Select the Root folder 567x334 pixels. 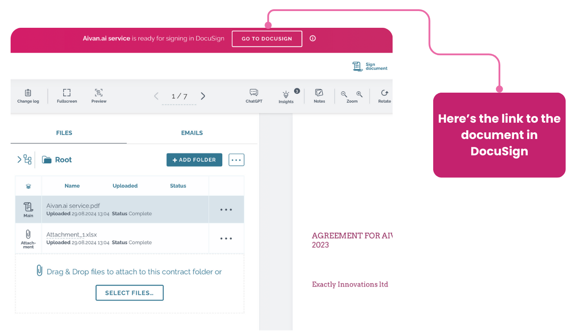(57, 160)
